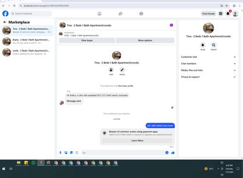
Task: Expand the Chat members section
Action: tap(208, 64)
